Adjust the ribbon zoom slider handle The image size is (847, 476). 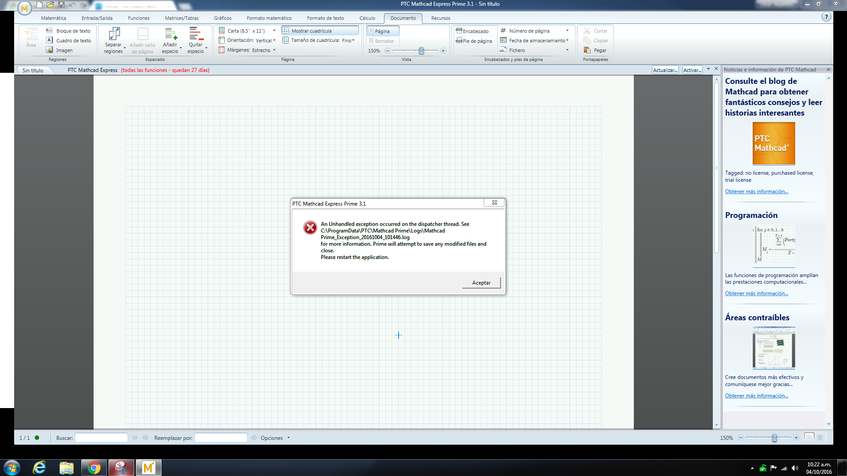pyautogui.click(x=422, y=51)
